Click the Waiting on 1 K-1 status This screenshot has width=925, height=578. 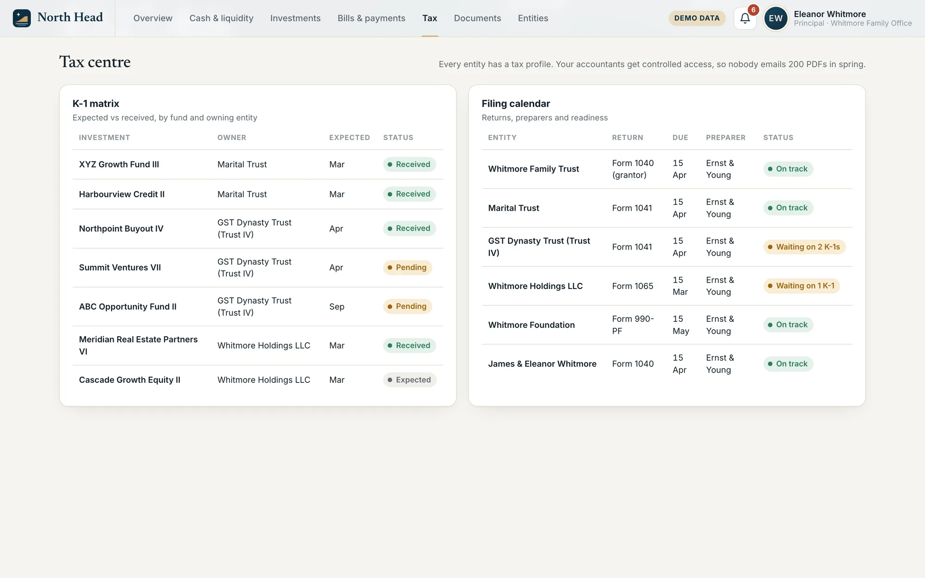[801, 286]
